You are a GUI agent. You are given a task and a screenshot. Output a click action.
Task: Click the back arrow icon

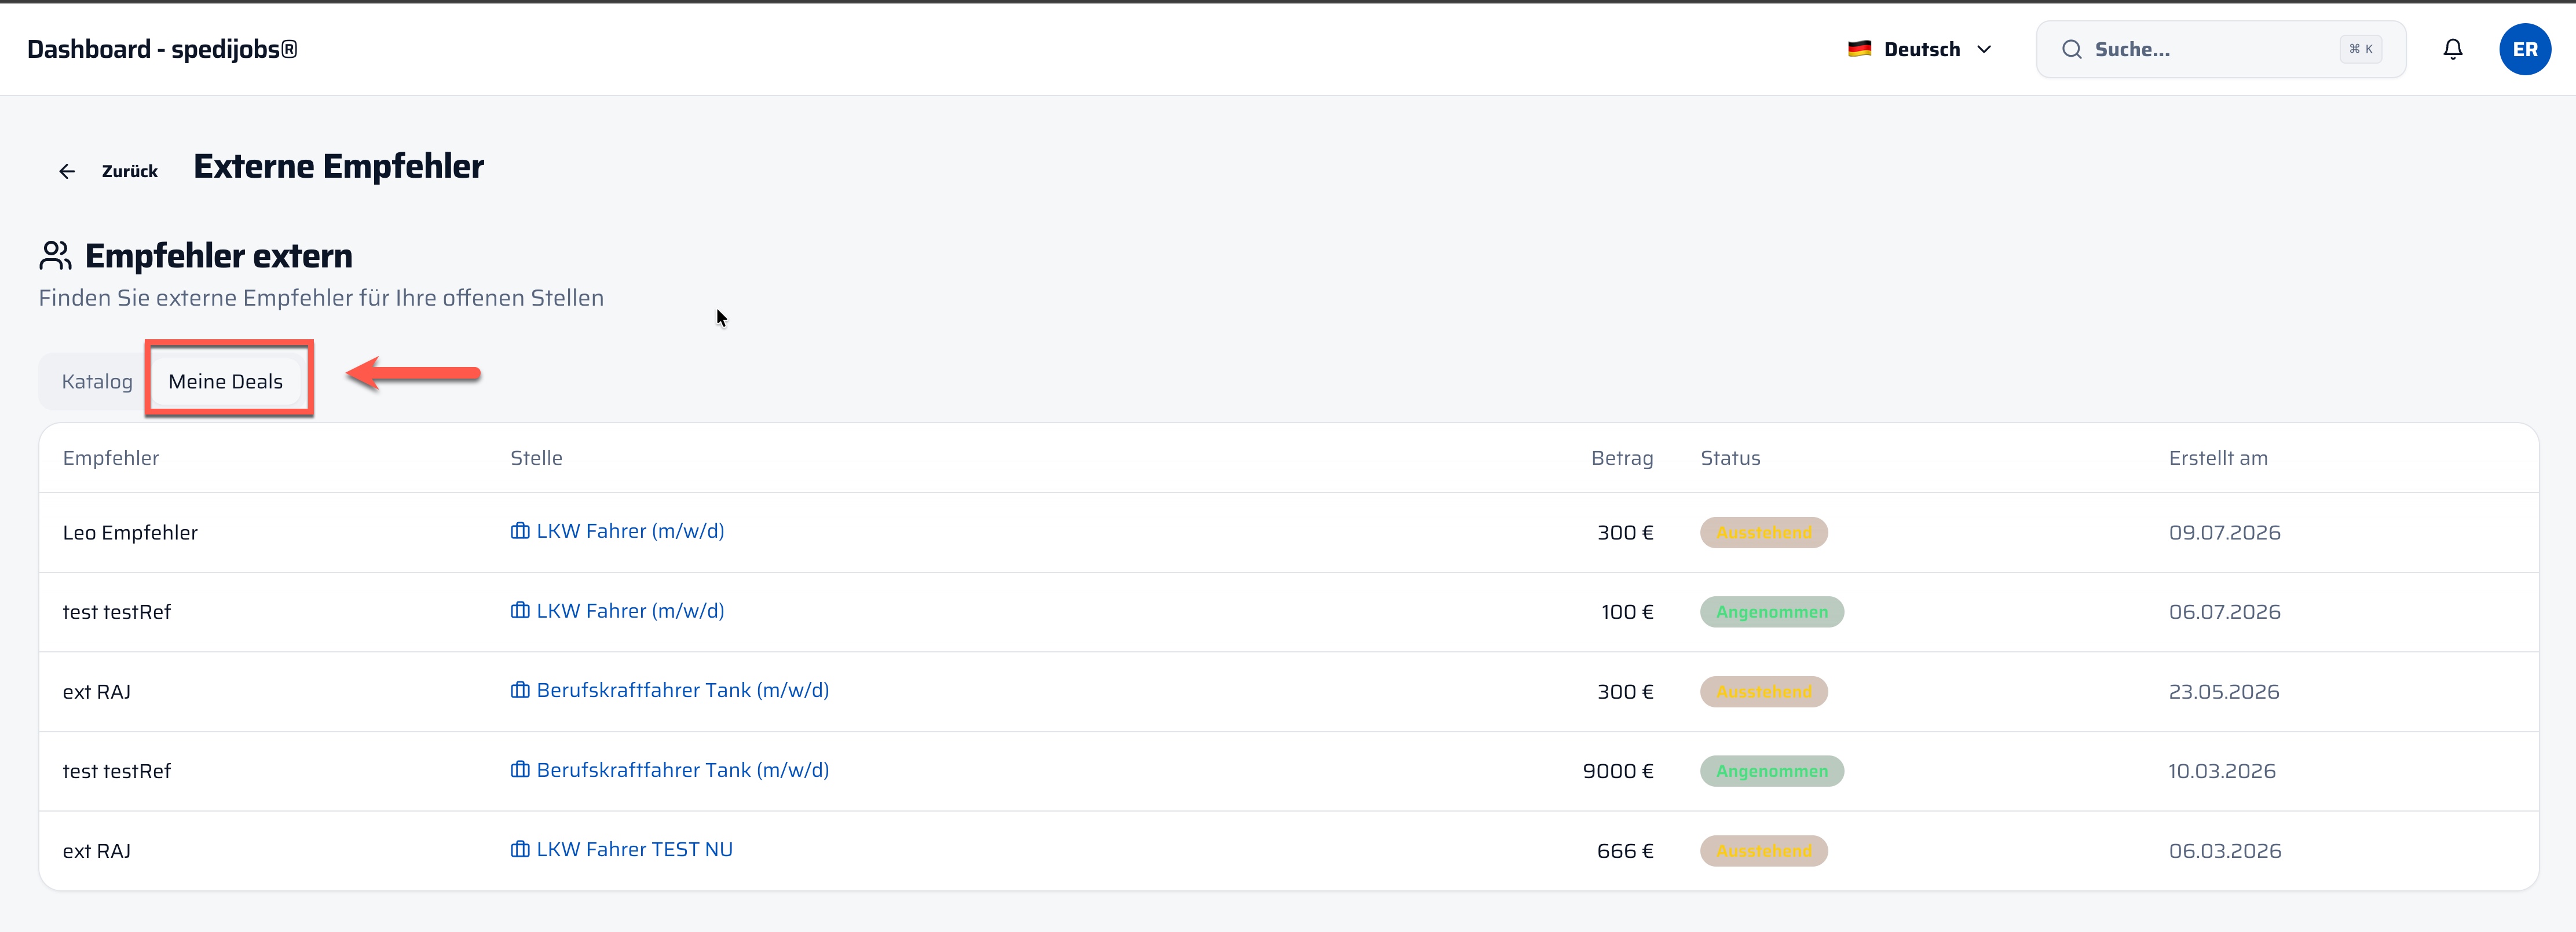point(67,171)
